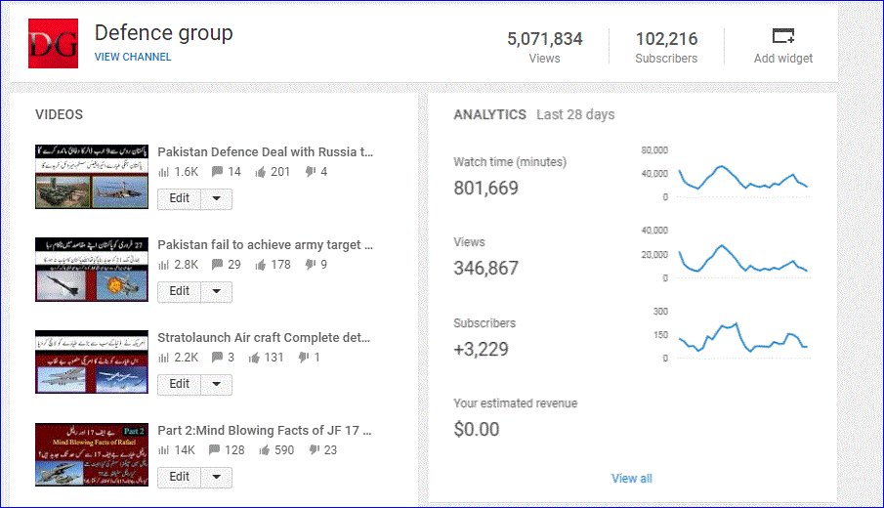Image resolution: width=884 pixels, height=508 pixels.
Task: Open Stratolaunch Air craft Complete title
Action: tap(264, 338)
